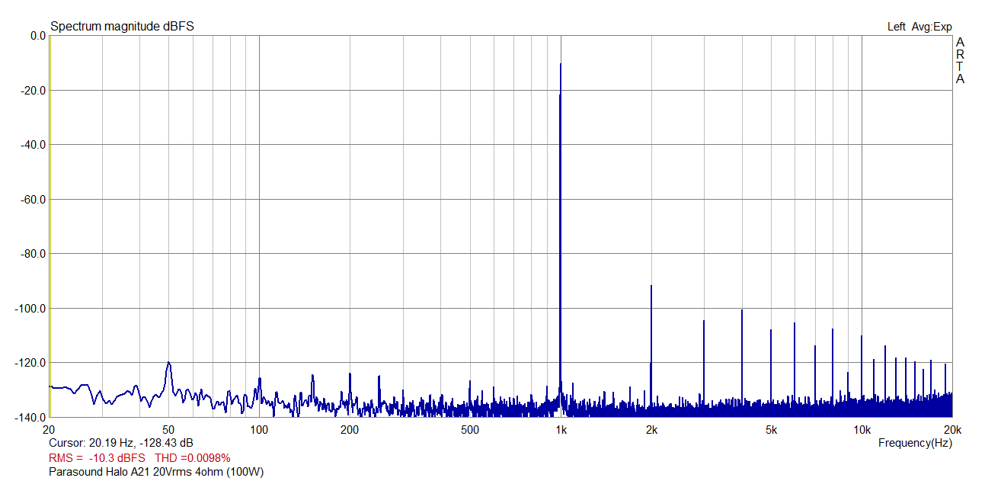Viewport: 1001px width, 481px height.
Task: Click the '100' frequency axis label
Action: (x=259, y=430)
